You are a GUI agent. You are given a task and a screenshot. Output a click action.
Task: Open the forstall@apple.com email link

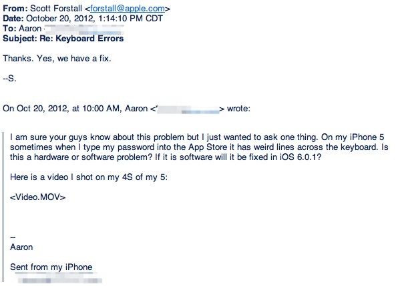point(128,9)
